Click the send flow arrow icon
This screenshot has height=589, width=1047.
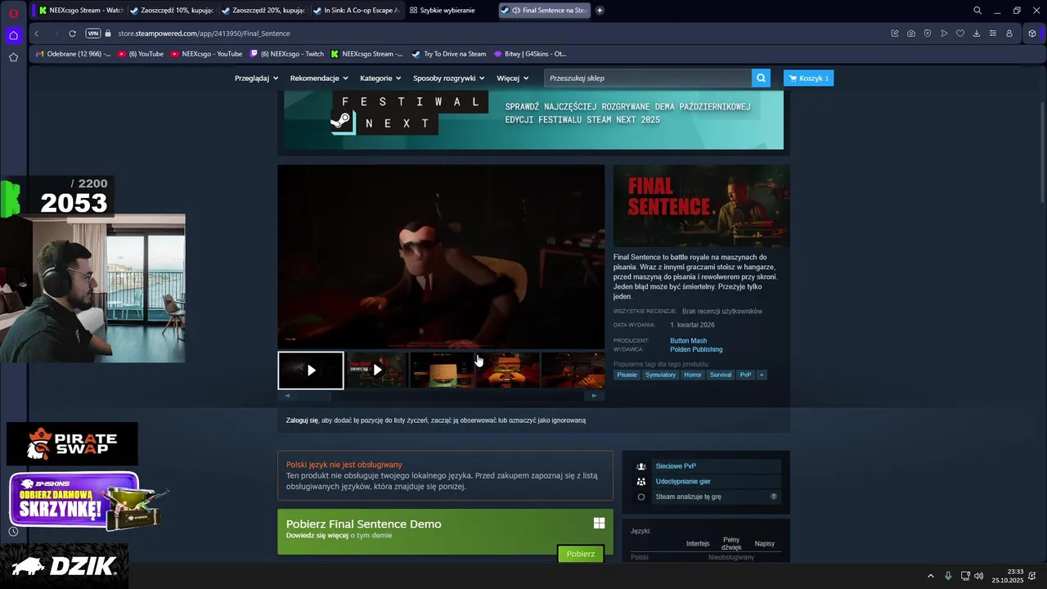[x=944, y=34]
